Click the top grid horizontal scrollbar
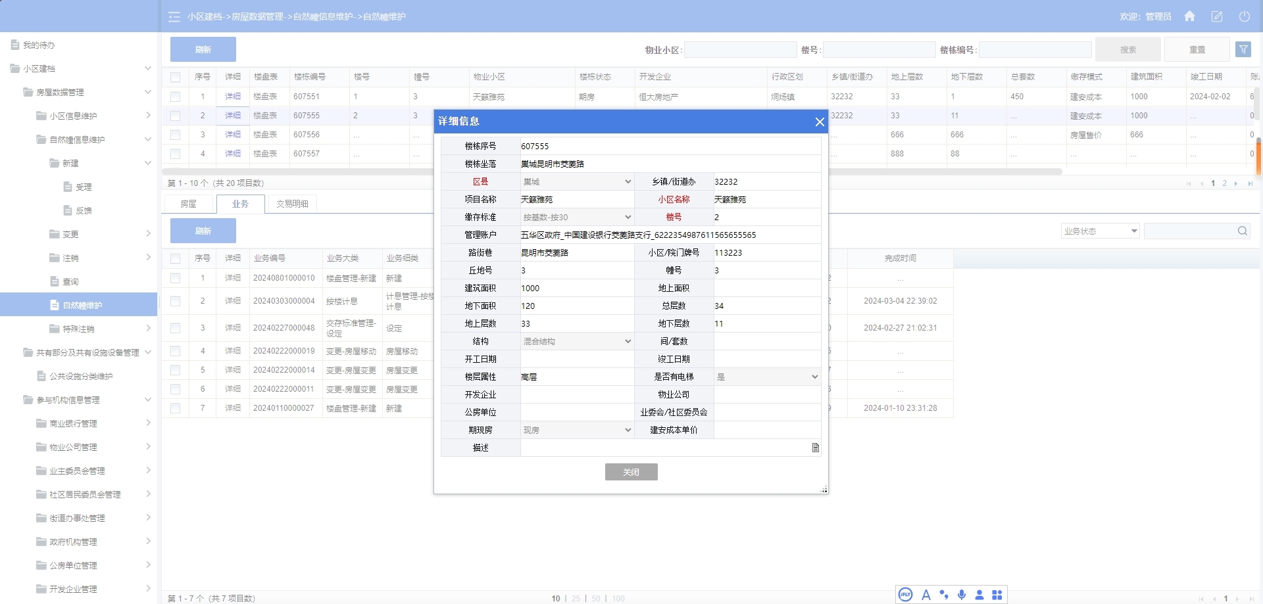This screenshot has width=1263, height=604. [612, 172]
